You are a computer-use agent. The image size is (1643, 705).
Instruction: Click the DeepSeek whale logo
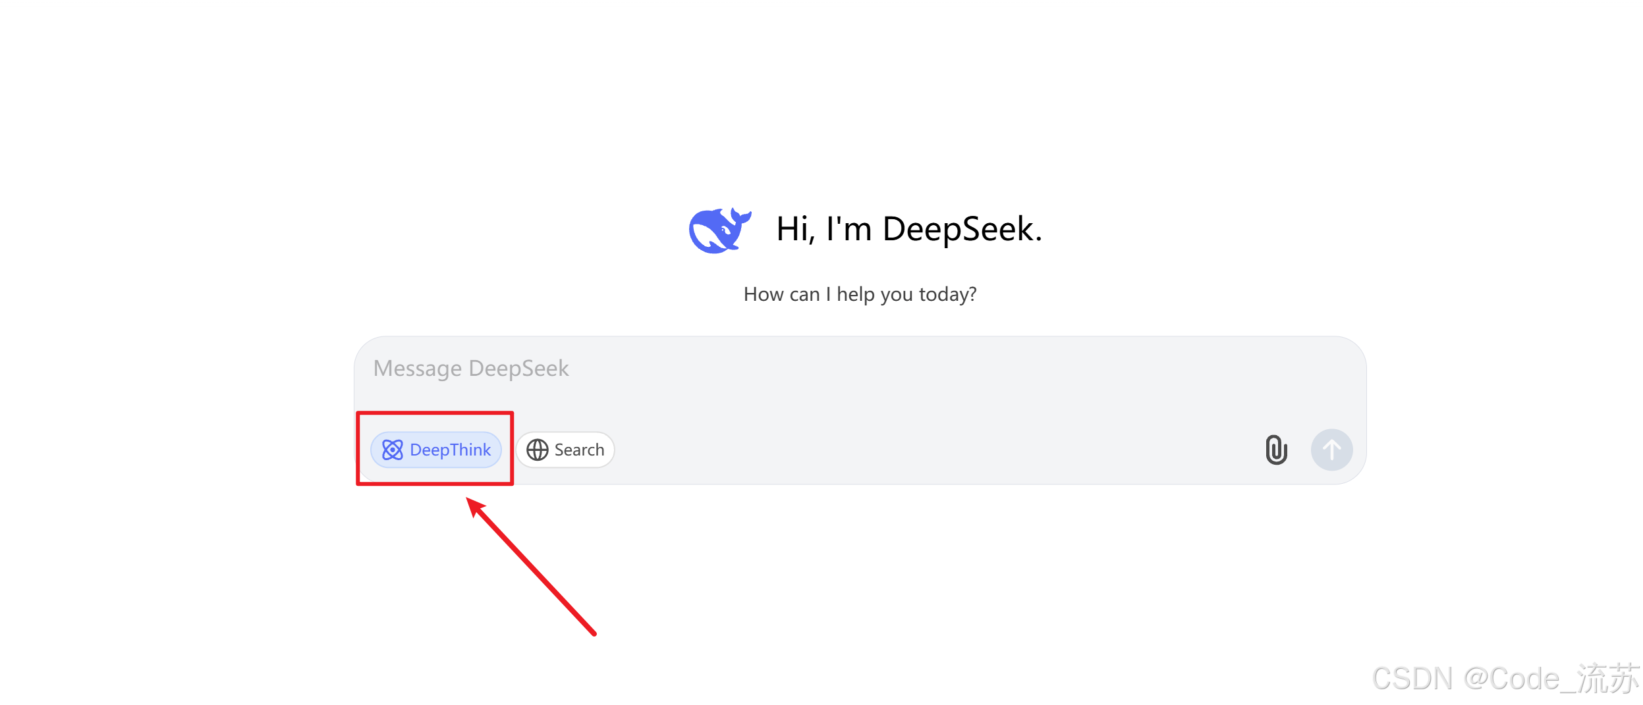(x=720, y=230)
